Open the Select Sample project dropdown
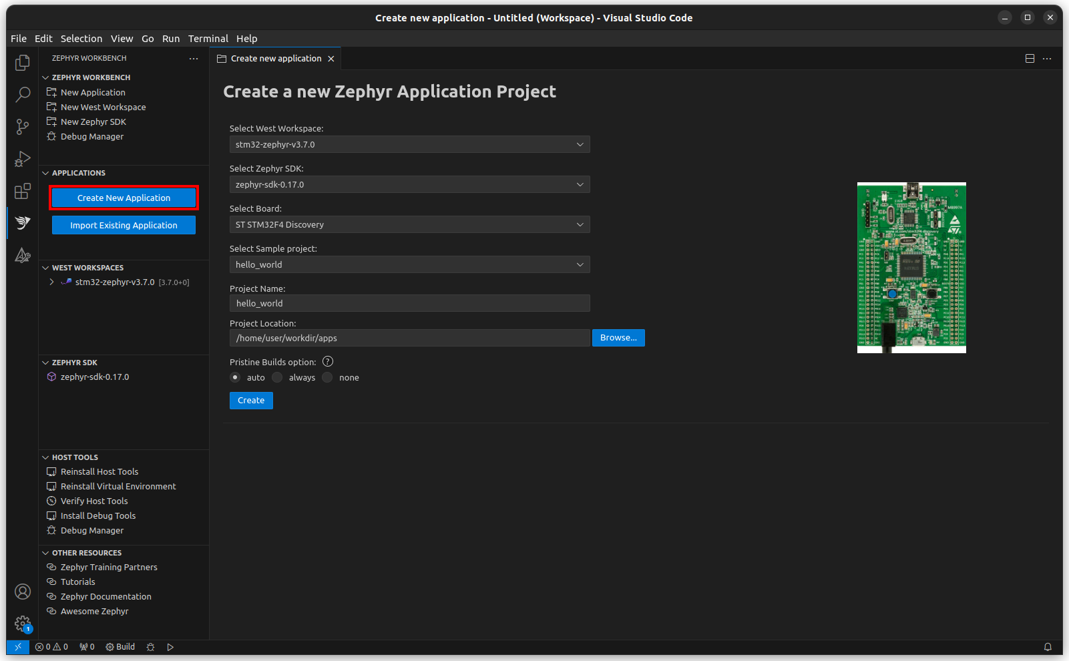1069x661 pixels. pyautogui.click(x=409, y=264)
